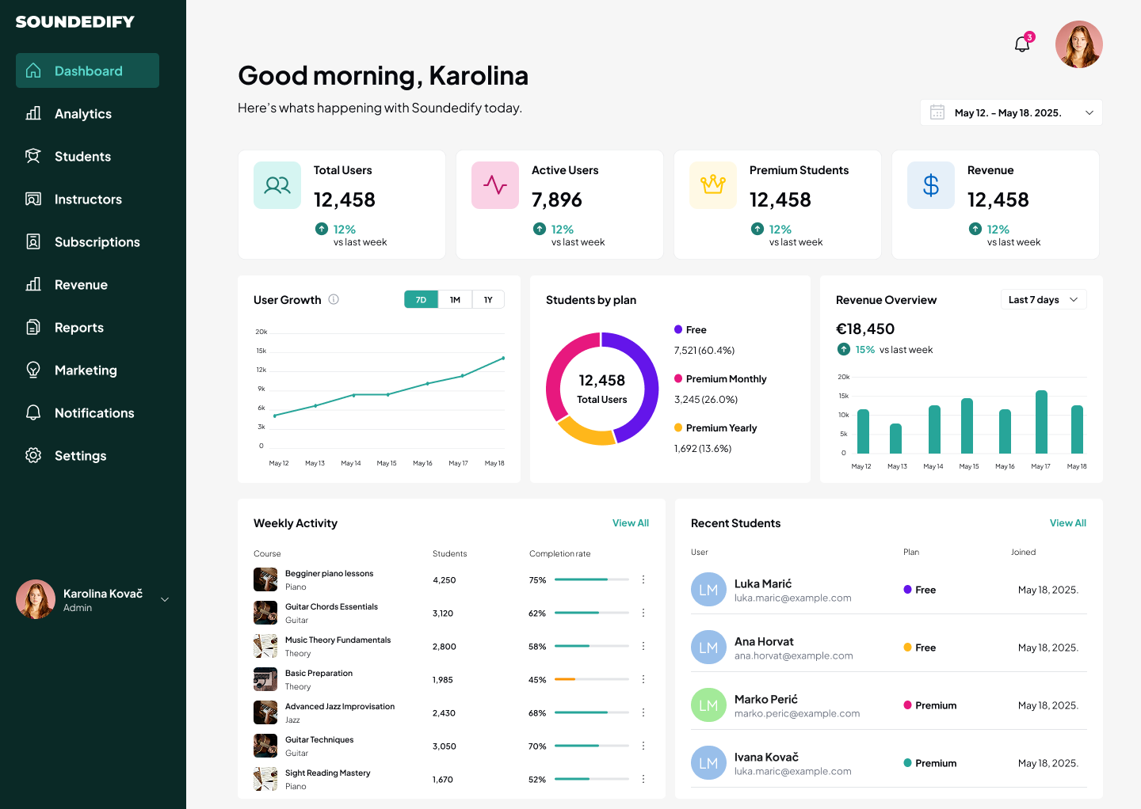Click View All in Recent Students
This screenshot has height=809, width=1141.
(x=1068, y=522)
